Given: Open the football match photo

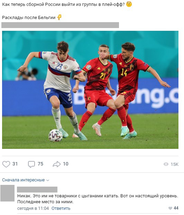Looking at the screenshot, I should pyautogui.click(x=90, y=90).
